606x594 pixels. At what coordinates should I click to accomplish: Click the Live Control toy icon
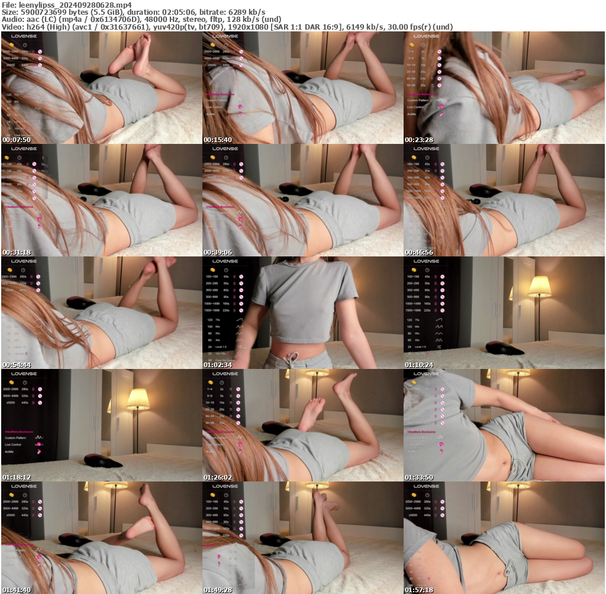[x=38, y=444]
